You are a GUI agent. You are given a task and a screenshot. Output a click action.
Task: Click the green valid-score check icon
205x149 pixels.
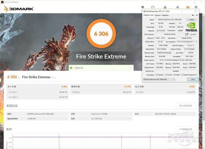click(71, 68)
